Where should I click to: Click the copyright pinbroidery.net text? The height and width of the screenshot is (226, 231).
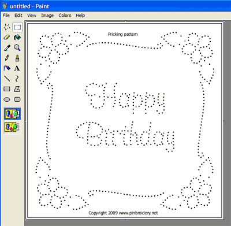tap(123, 213)
